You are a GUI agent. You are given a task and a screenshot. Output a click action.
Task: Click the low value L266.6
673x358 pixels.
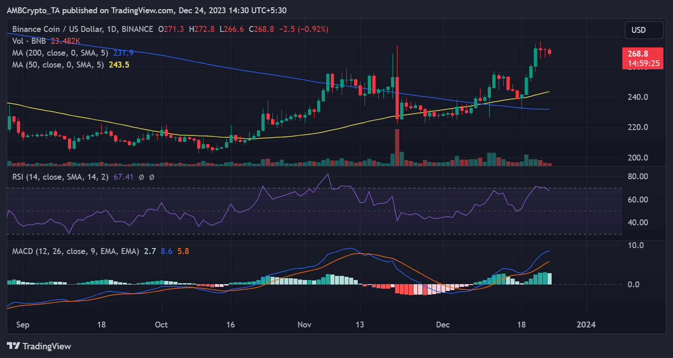click(231, 29)
